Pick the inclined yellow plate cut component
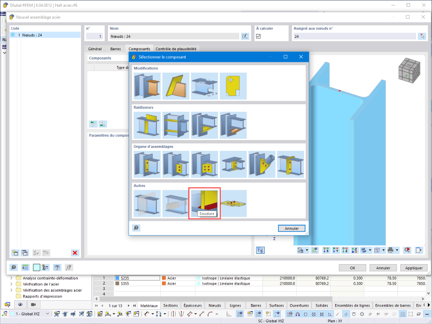Screen dimensions: 432x324 (176, 86)
